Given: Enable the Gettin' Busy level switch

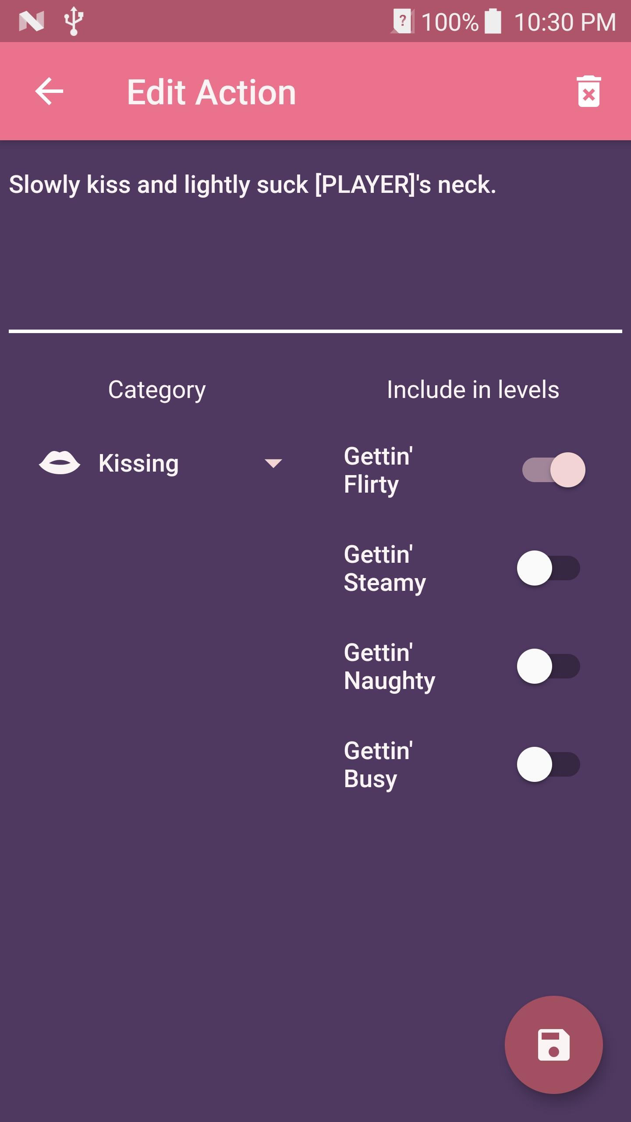Looking at the screenshot, I should (x=549, y=764).
